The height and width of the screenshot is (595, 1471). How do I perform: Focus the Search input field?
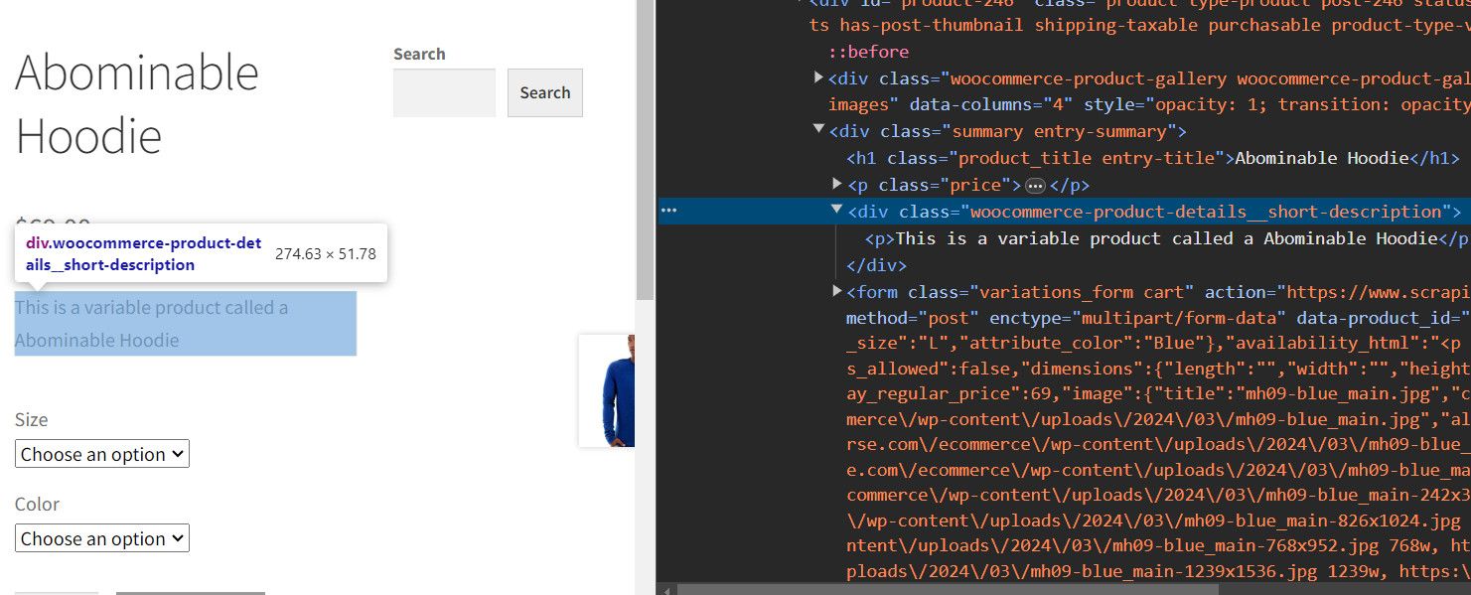[444, 92]
